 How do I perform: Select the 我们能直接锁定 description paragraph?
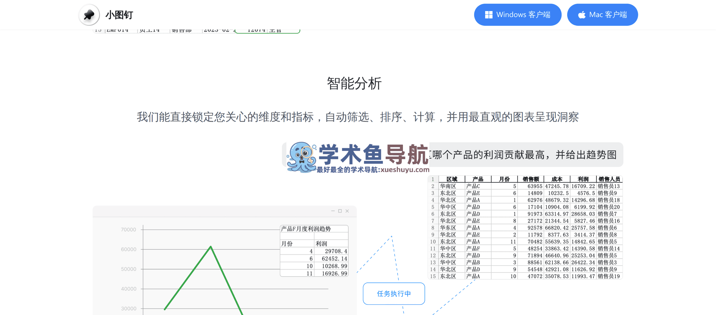click(358, 117)
